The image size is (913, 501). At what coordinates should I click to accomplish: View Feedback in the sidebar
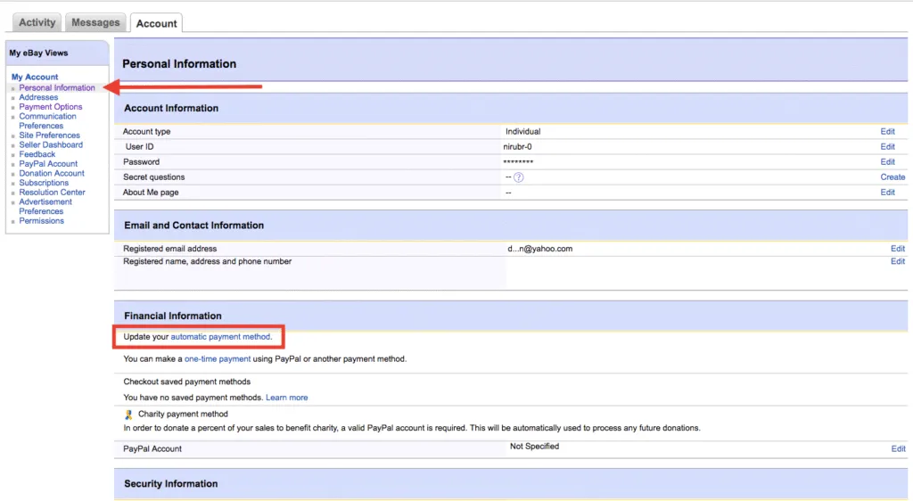click(37, 154)
